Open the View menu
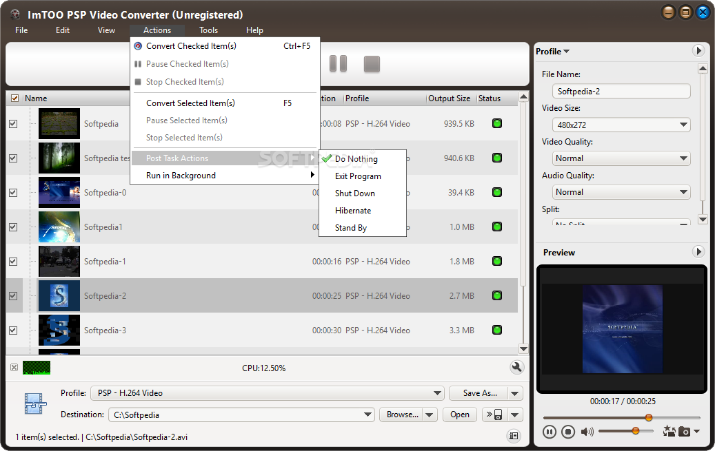 coord(106,30)
